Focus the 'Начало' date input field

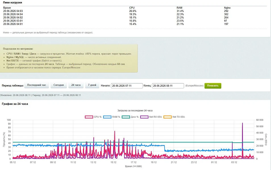pos(127,86)
